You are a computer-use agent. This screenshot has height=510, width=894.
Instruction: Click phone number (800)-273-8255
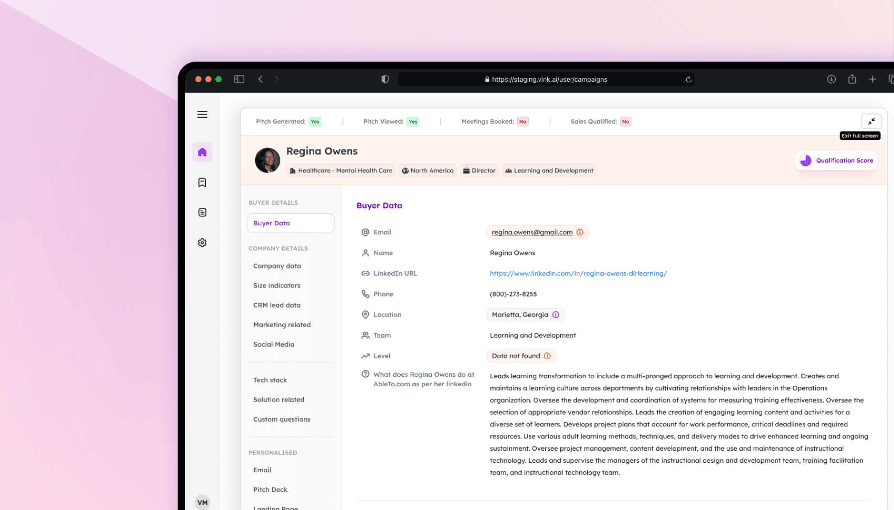513,294
